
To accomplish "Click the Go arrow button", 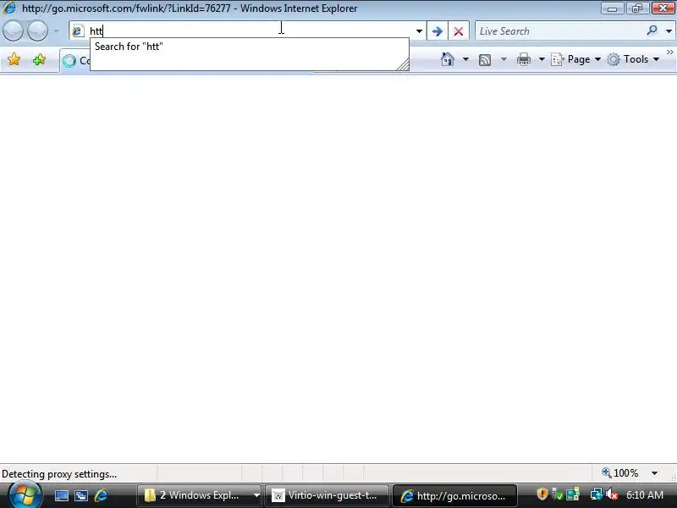I will pyautogui.click(x=438, y=31).
